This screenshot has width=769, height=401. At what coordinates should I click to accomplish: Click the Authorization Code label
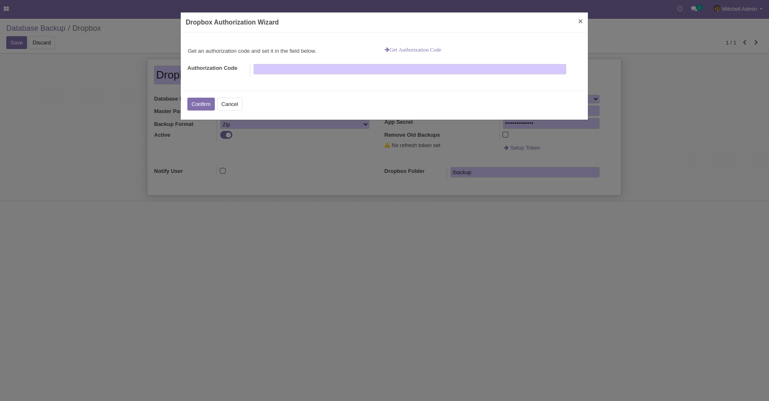point(212,68)
